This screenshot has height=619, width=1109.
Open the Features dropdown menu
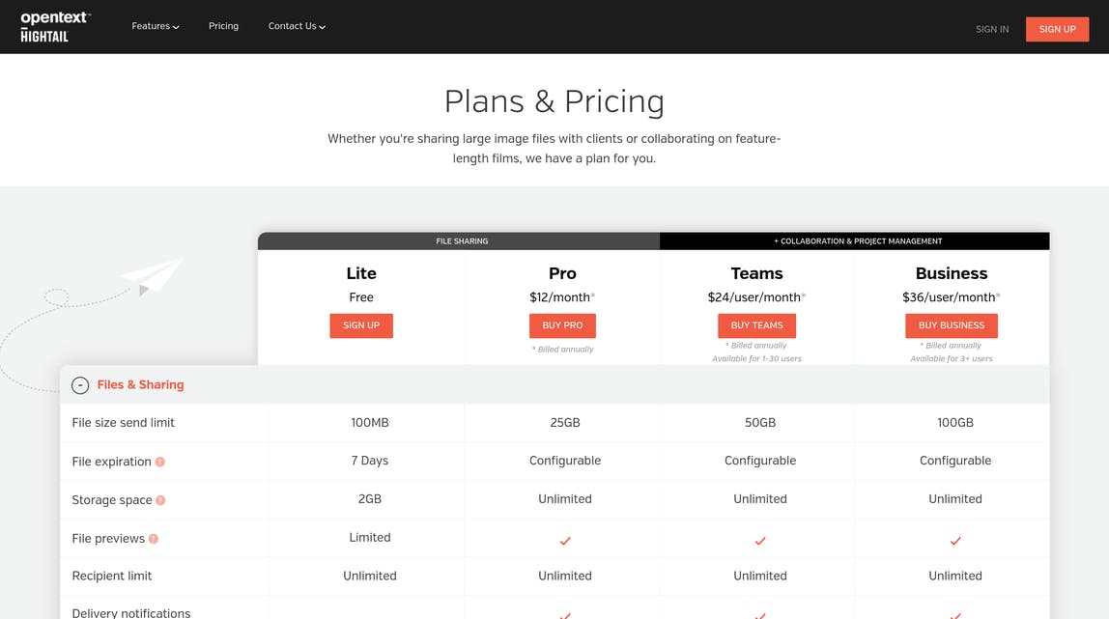[x=155, y=26]
